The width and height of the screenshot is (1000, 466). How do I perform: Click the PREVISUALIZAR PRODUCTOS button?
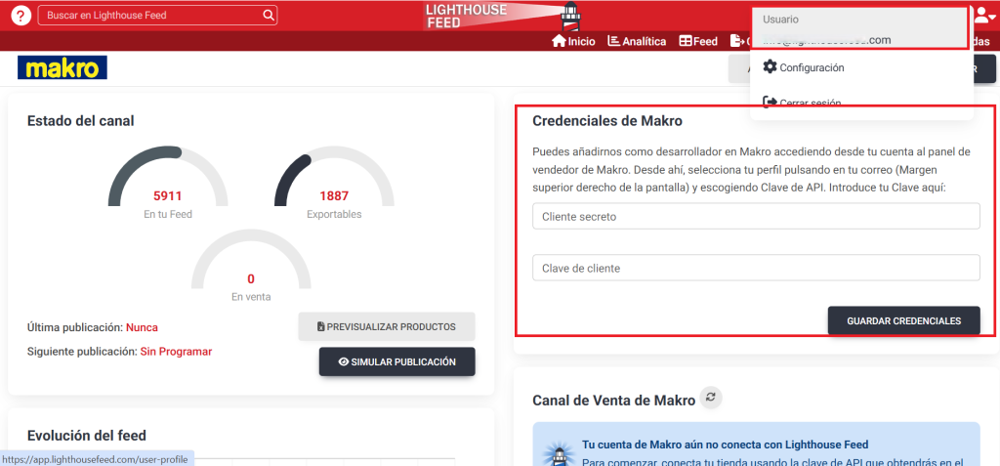click(387, 327)
